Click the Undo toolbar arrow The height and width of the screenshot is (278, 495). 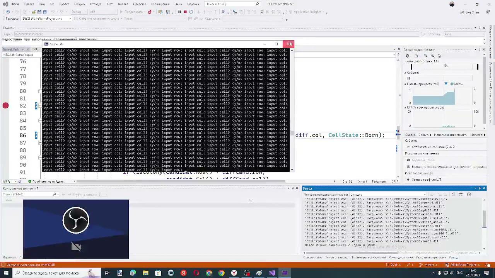coord(53,12)
